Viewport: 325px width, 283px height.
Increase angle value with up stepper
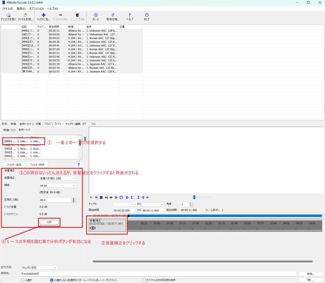pyautogui.click(x=191, y=203)
